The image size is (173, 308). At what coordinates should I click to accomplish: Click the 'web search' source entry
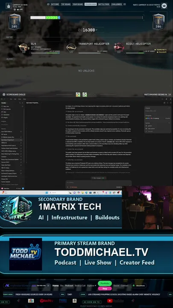point(151,128)
